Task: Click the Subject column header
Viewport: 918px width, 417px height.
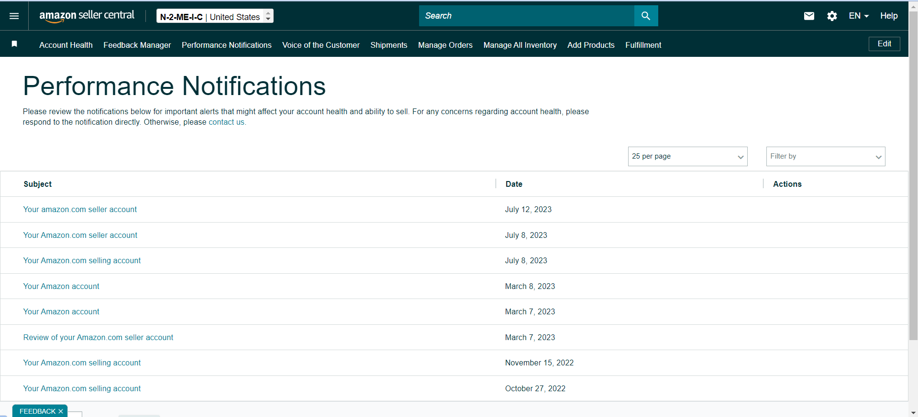Action: [38, 184]
